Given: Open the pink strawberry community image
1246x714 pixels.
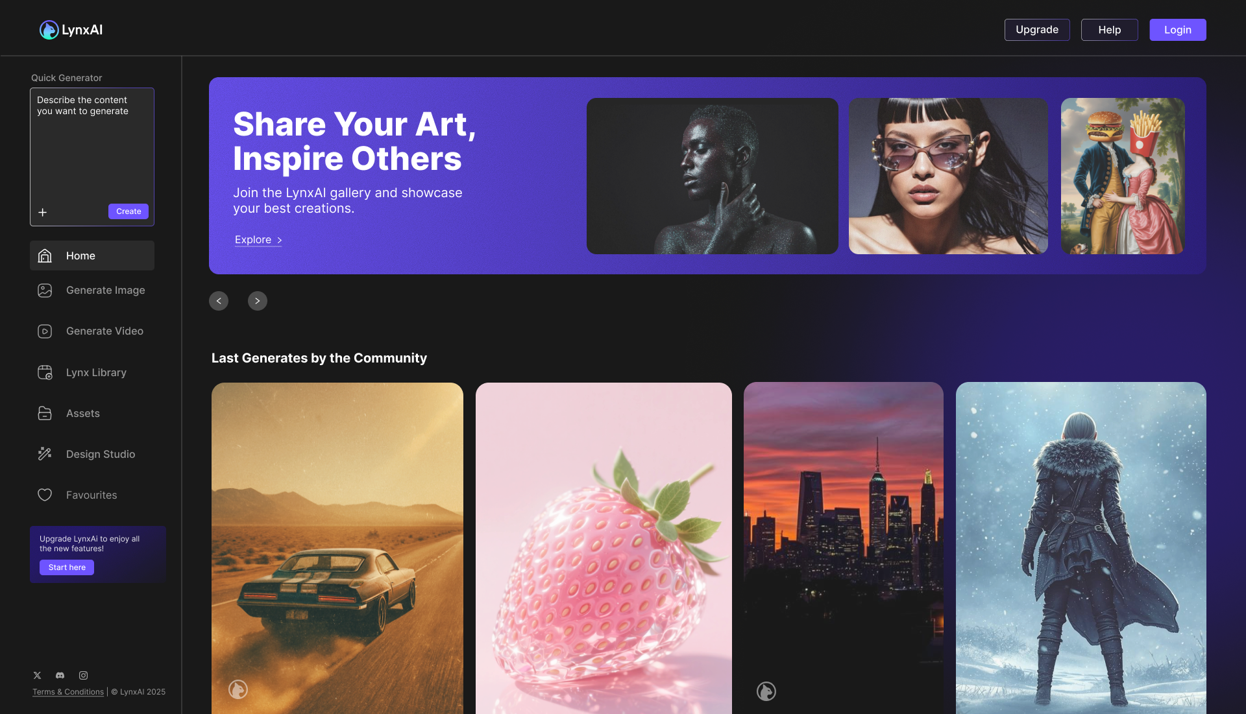Looking at the screenshot, I should pos(604,548).
